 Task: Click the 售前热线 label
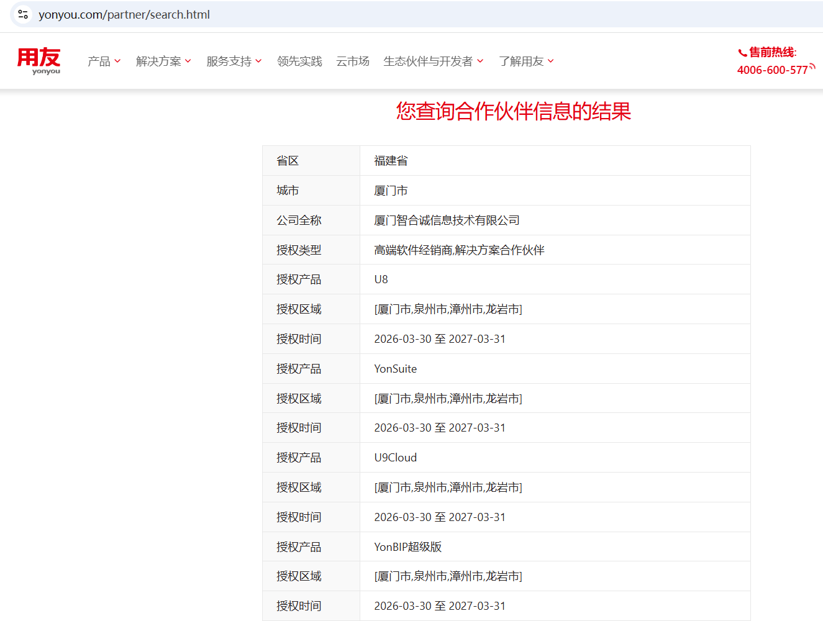(773, 52)
